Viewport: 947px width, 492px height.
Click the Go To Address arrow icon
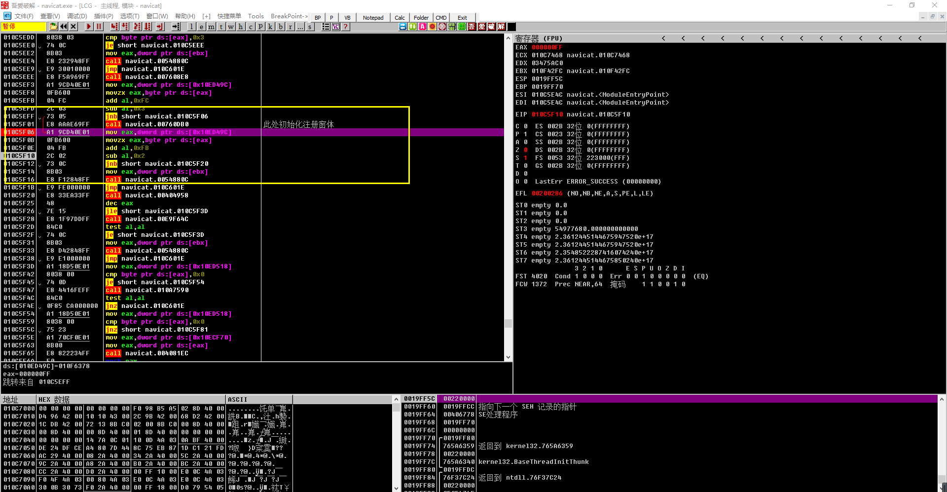176,27
